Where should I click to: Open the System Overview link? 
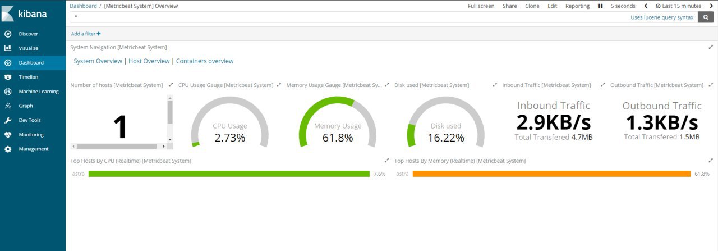tap(98, 61)
